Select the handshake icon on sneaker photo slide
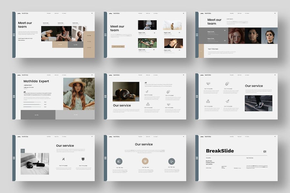Viewport: 290px width, 193px height. 208,84
